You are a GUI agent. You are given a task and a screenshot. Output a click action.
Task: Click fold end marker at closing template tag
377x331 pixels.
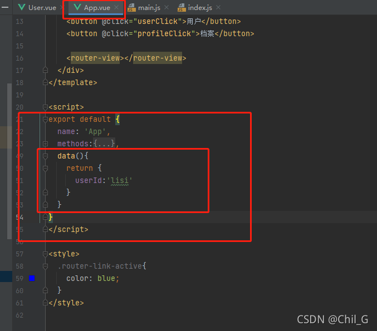coord(45,82)
